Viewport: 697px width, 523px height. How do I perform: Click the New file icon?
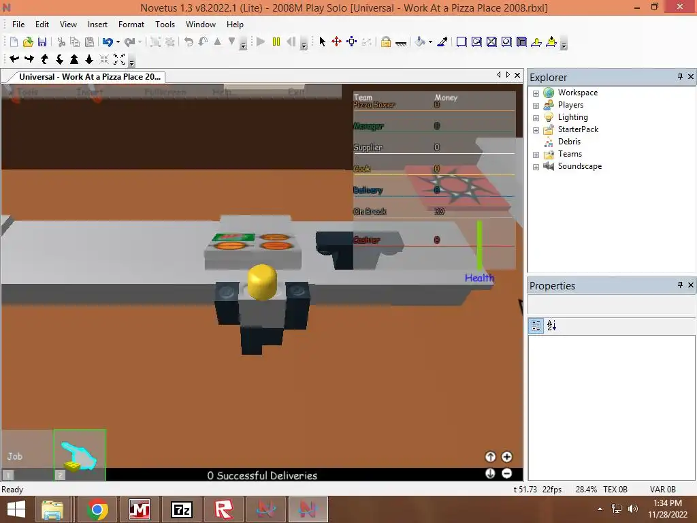(14, 42)
